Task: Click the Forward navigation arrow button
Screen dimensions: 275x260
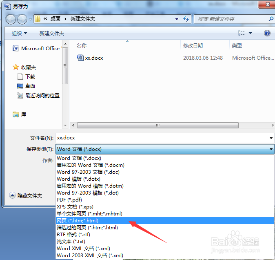Action: (x=22, y=19)
